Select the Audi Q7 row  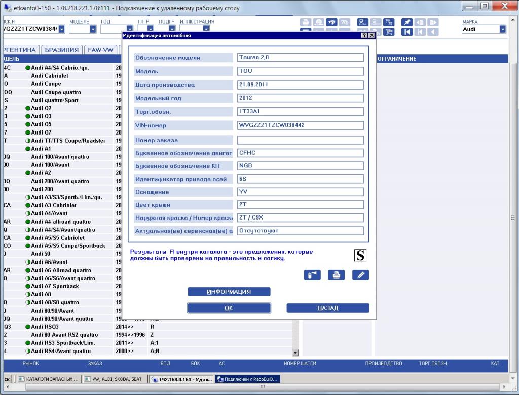pos(62,133)
